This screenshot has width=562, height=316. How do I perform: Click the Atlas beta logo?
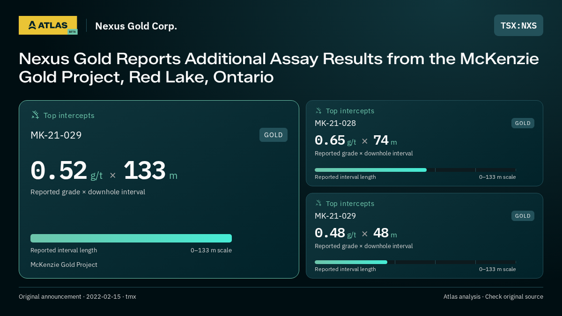(x=48, y=25)
